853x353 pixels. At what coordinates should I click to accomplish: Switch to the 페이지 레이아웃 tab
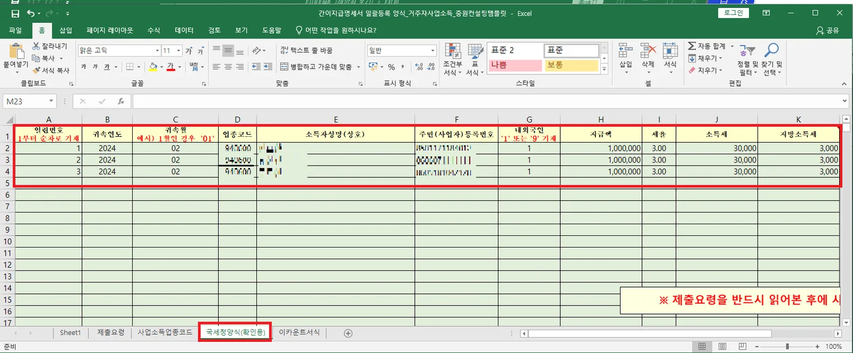110,30
